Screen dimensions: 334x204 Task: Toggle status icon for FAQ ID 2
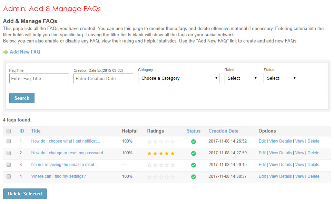[194, 153]
